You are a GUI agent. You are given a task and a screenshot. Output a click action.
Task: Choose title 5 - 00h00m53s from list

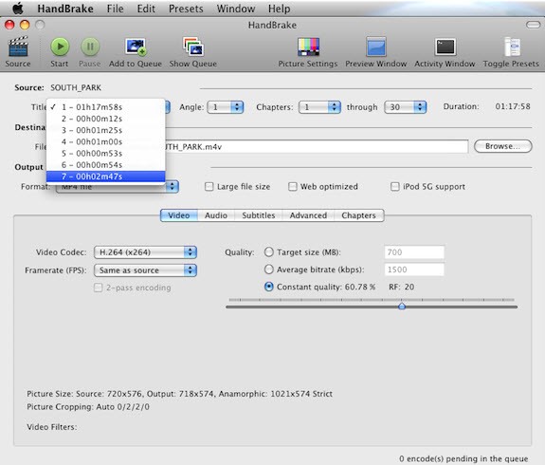pos(105,154)
